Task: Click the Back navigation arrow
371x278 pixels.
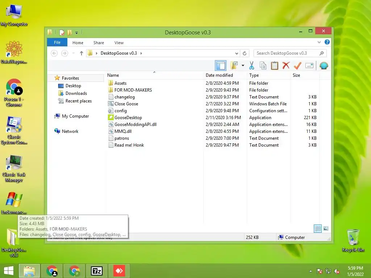Action: [54, 53]
